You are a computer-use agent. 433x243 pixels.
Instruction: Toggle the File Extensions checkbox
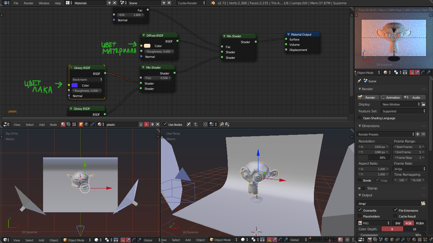(x=395, y=210)
